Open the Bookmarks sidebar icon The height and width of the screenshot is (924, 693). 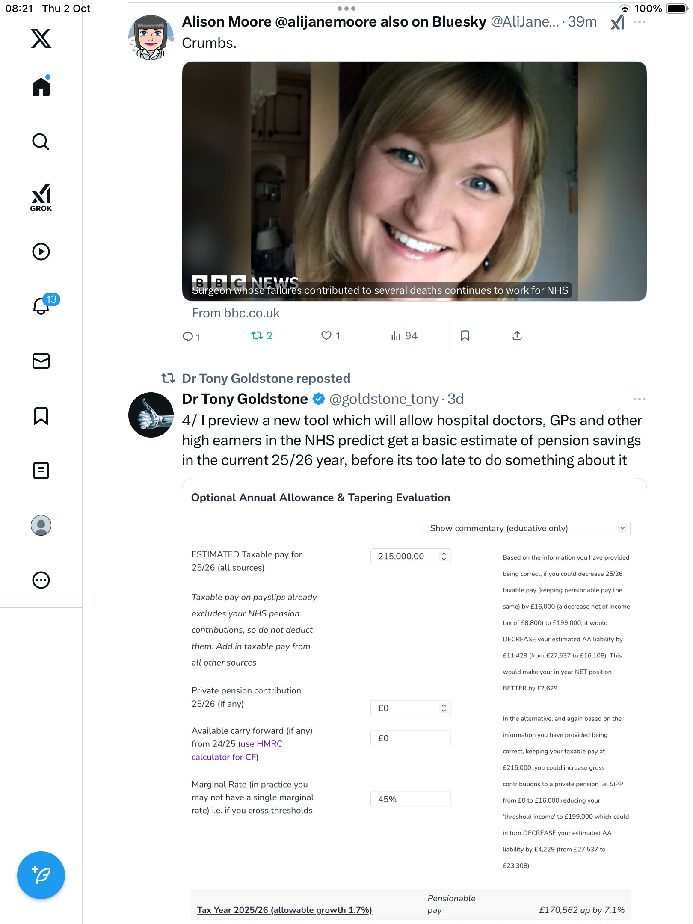41,416
